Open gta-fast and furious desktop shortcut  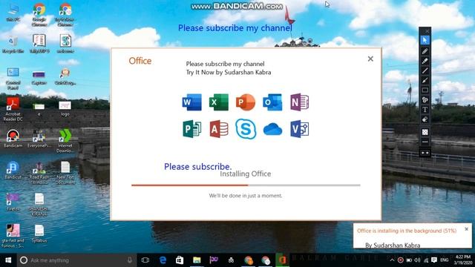13,237
